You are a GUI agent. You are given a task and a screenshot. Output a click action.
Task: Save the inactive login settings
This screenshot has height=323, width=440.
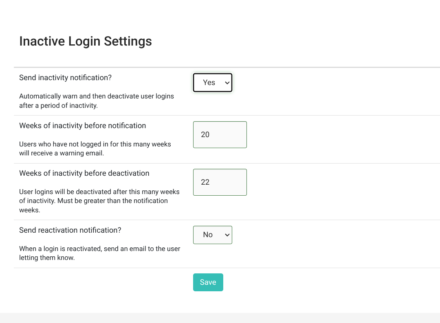pos(208,282)
